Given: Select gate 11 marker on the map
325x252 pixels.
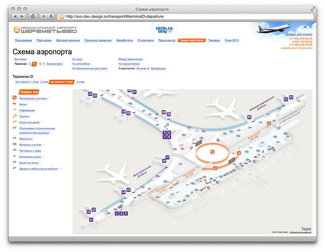Looking at the screenshot, I should point(91,220).
